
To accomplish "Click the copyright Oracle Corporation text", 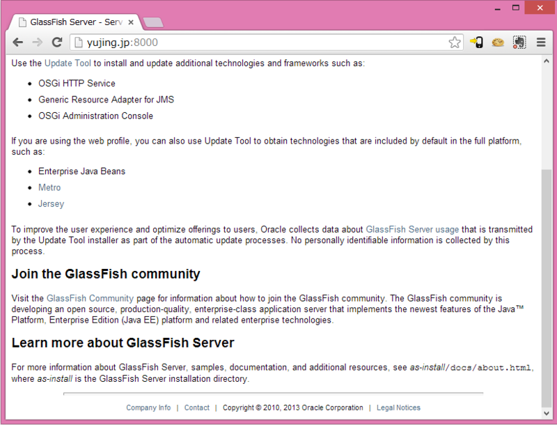I will pyautogui.click(x=292, y=408).
